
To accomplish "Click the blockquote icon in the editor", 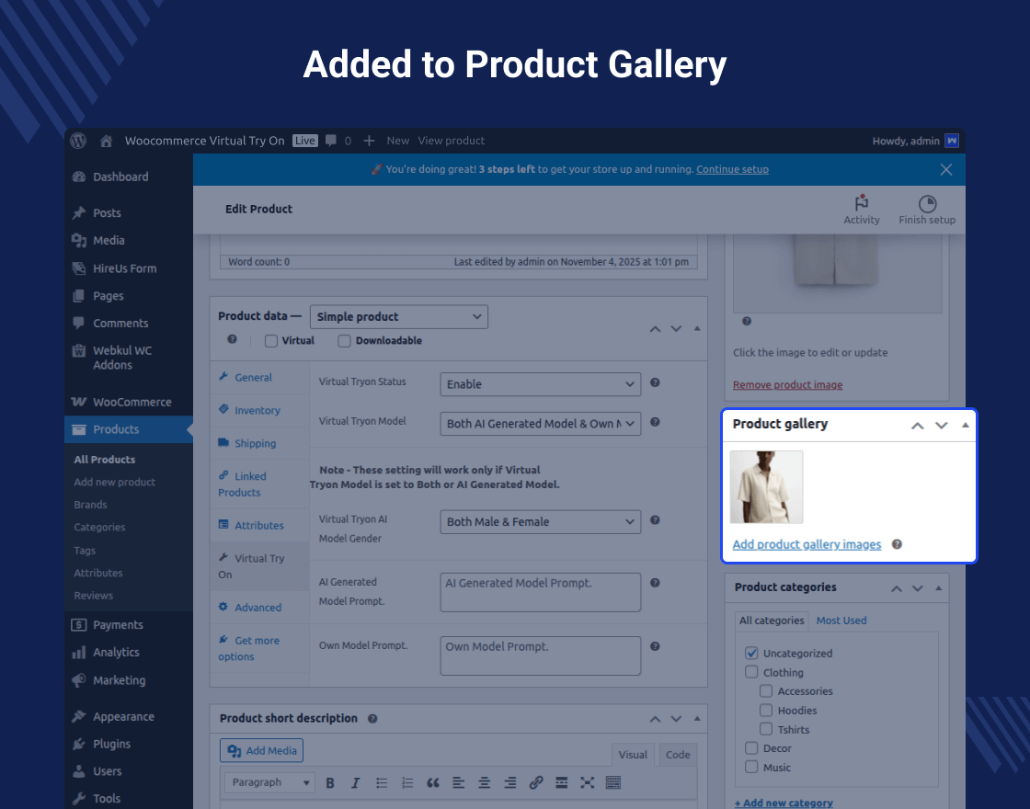I will click(x=432, y=782).
